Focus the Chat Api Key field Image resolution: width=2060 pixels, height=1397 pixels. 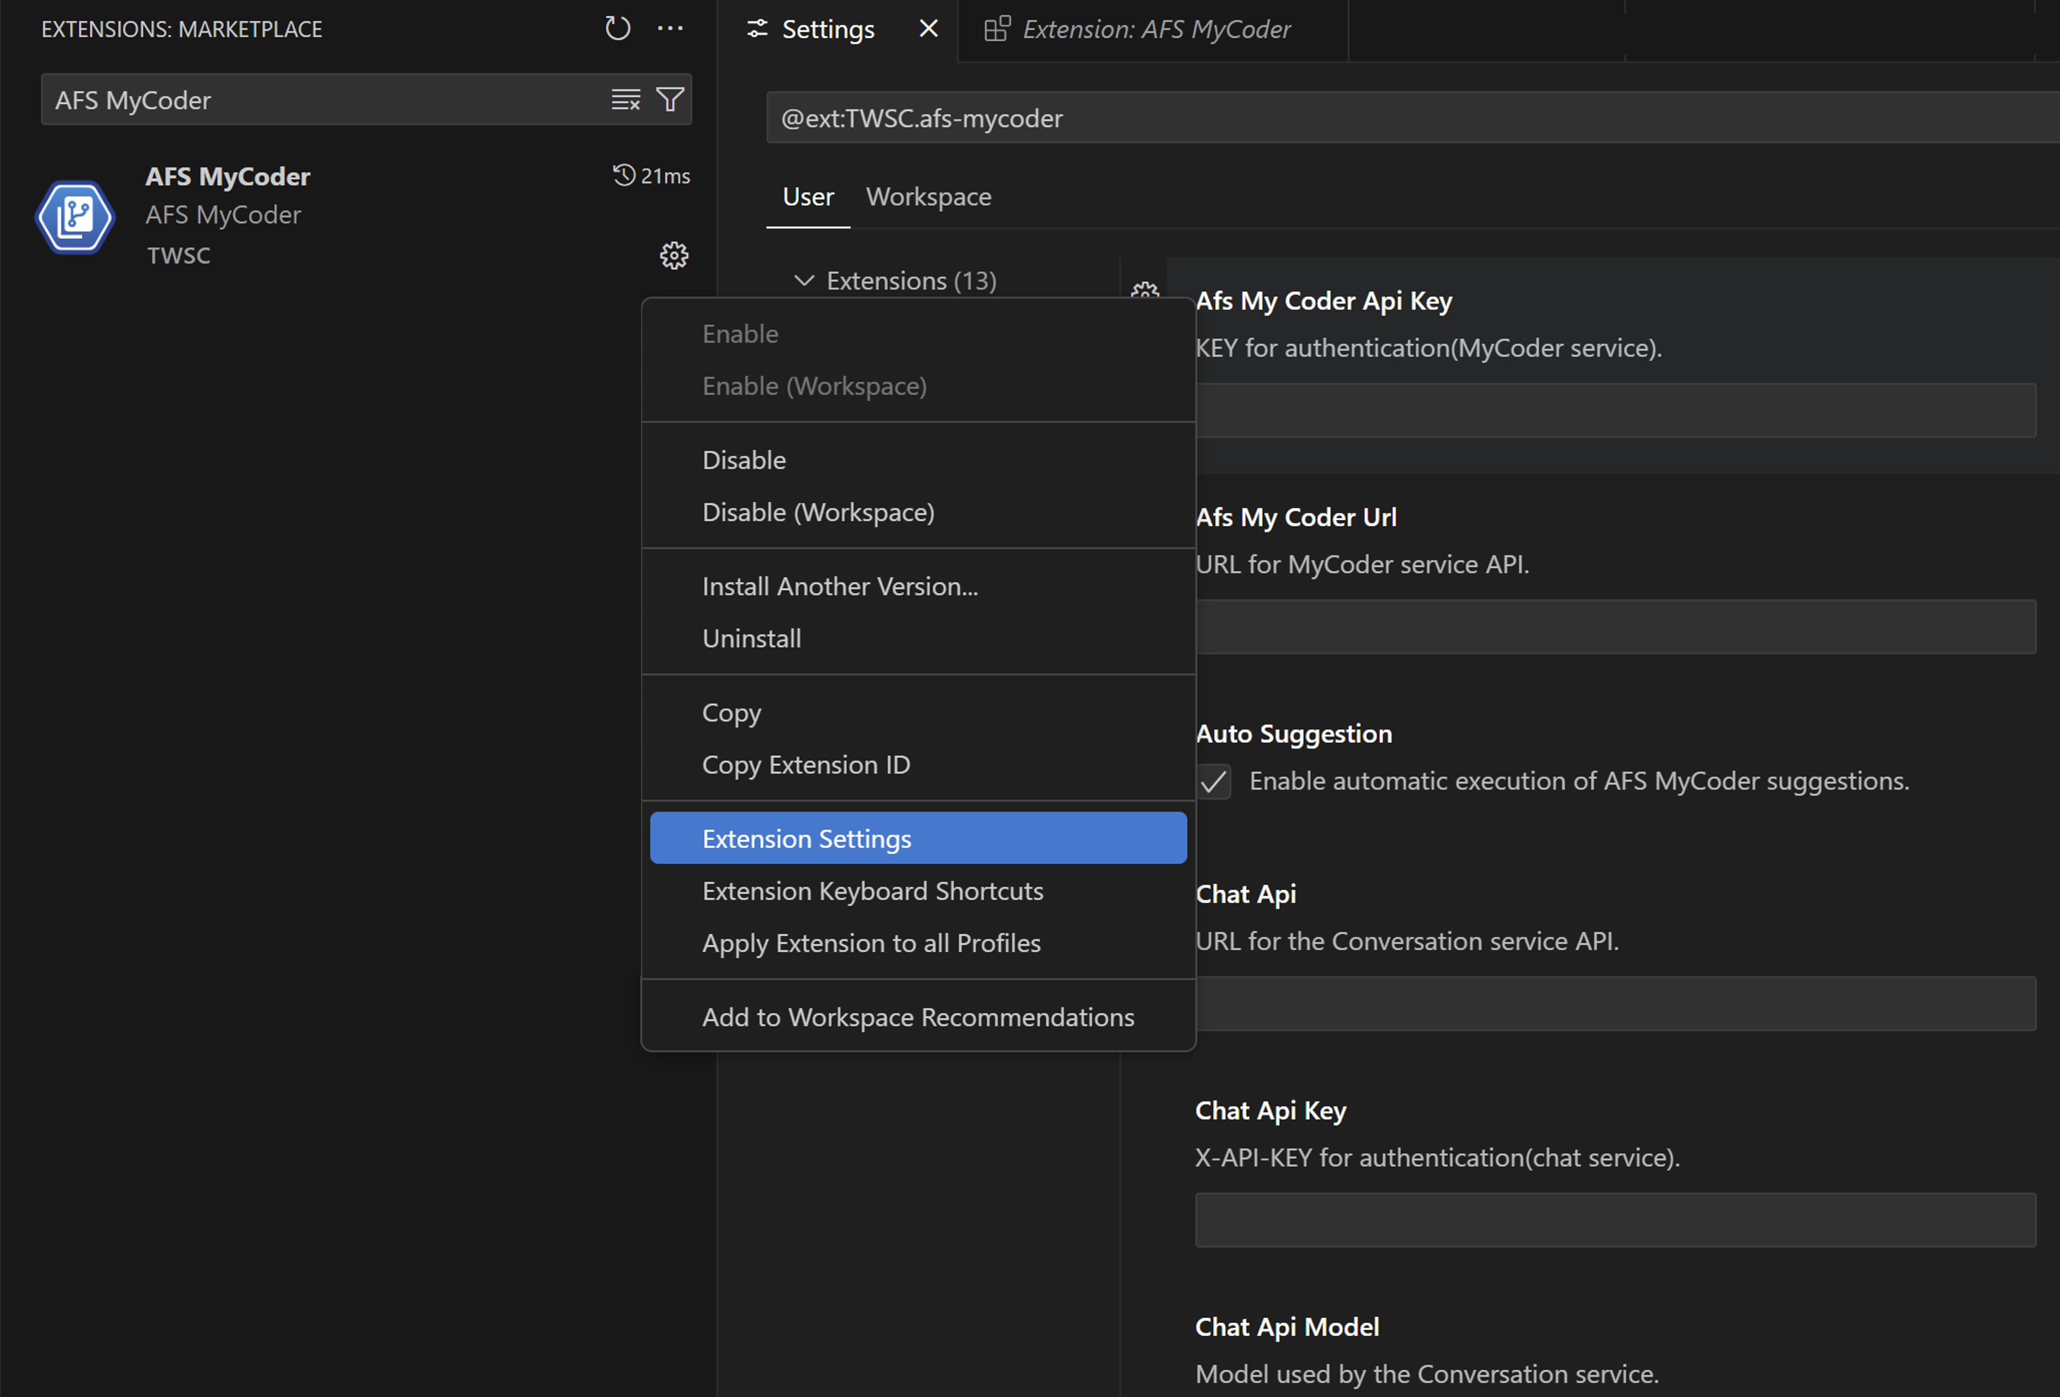click(1615, 1219)
